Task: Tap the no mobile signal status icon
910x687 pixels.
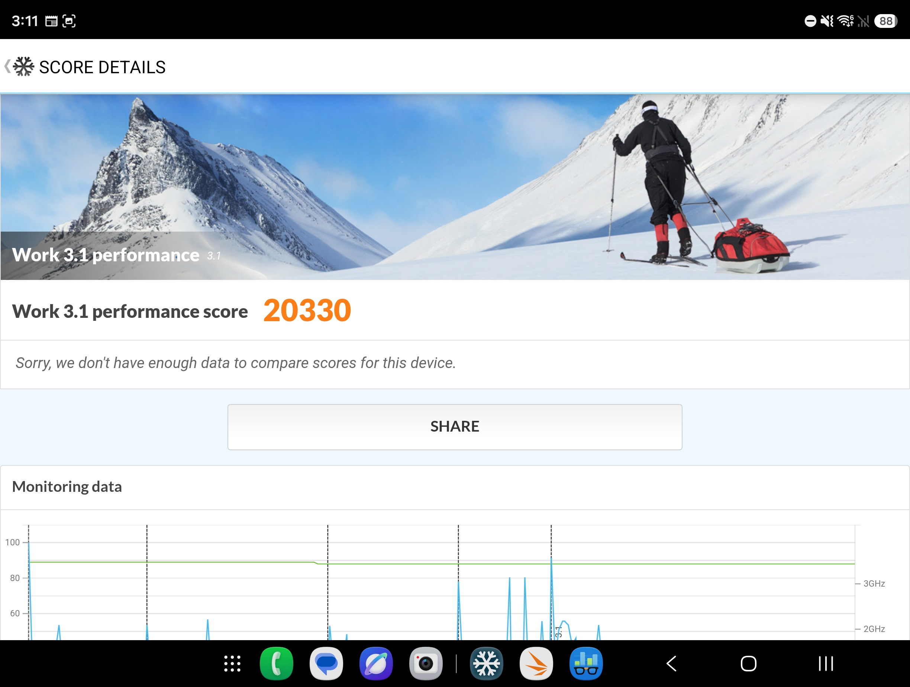Action: point(864,21)
